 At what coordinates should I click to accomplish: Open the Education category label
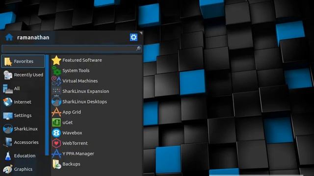coord(25,155)
